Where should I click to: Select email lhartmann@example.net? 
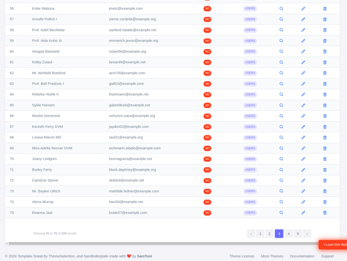(129, 94)
